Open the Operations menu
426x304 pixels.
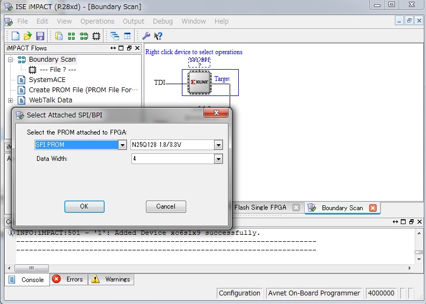coord(97,21)
